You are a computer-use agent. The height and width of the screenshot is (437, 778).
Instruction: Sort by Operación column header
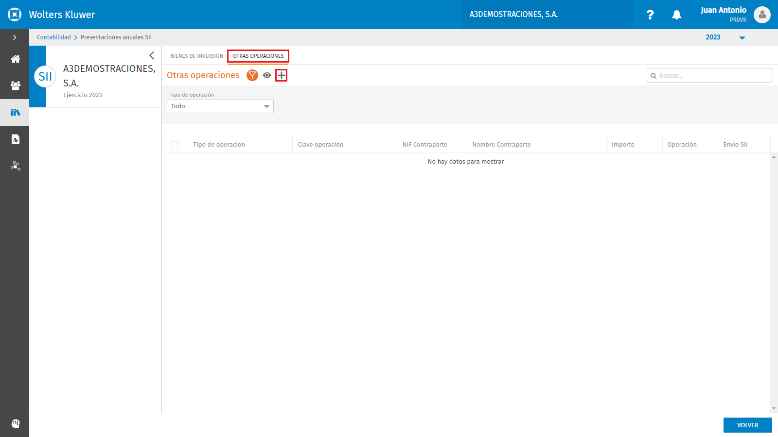tap(682, 145)
